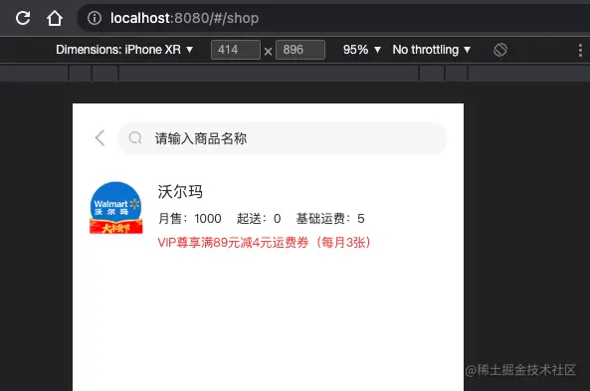
Task: Edit the viewport height field showing 896
Action: point(300,50)
